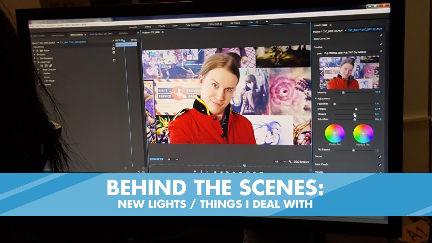Viewport: 432px width, 243px height.
Task: Open Basic Correction section in Lumetri panel
Action: pos(322,38)
